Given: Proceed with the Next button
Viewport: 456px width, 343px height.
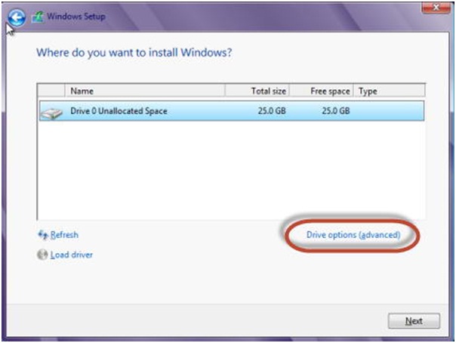Looking at the screenshot, I should point(414,321).
